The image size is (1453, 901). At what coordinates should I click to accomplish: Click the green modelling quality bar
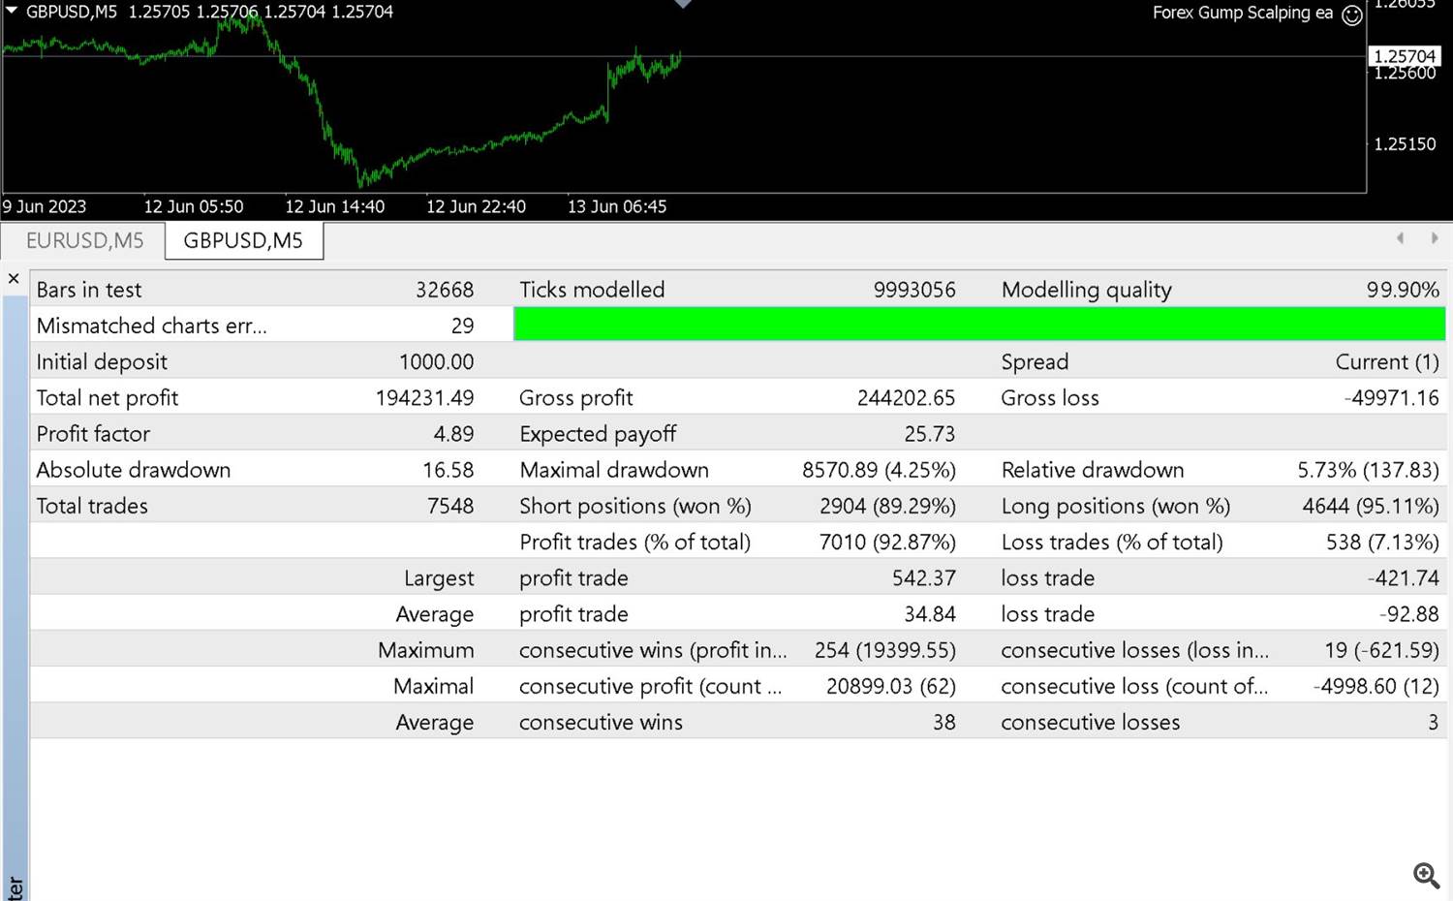[x=978, y=325]
